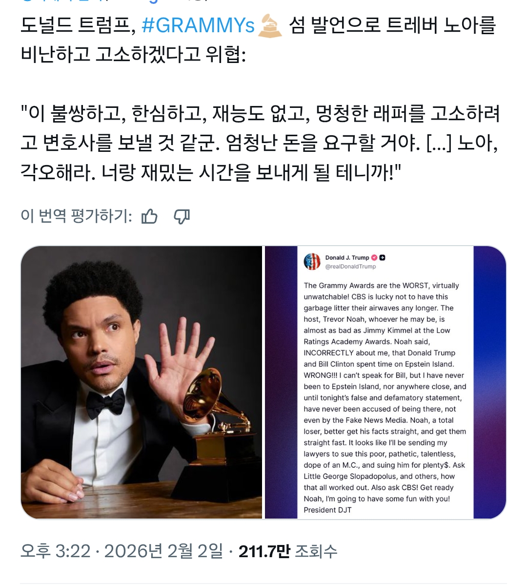Open the Trump post screenshot image on the right
Image resolution: width=527 pixels, height=586 pixels.
pyautogui.click(x=385, y=382)
